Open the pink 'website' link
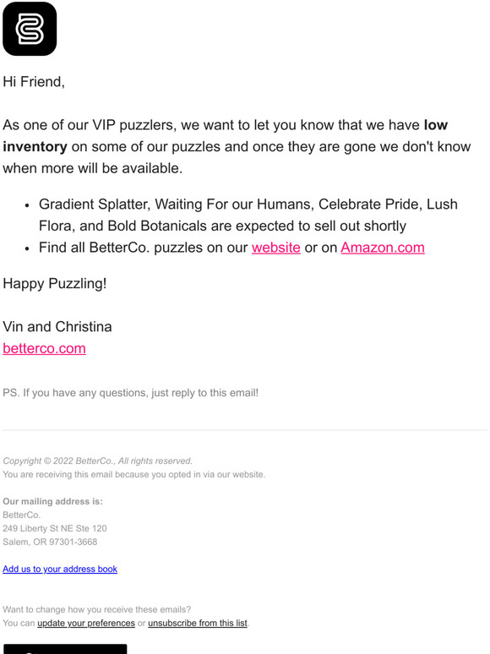 (x=275, y=248)
